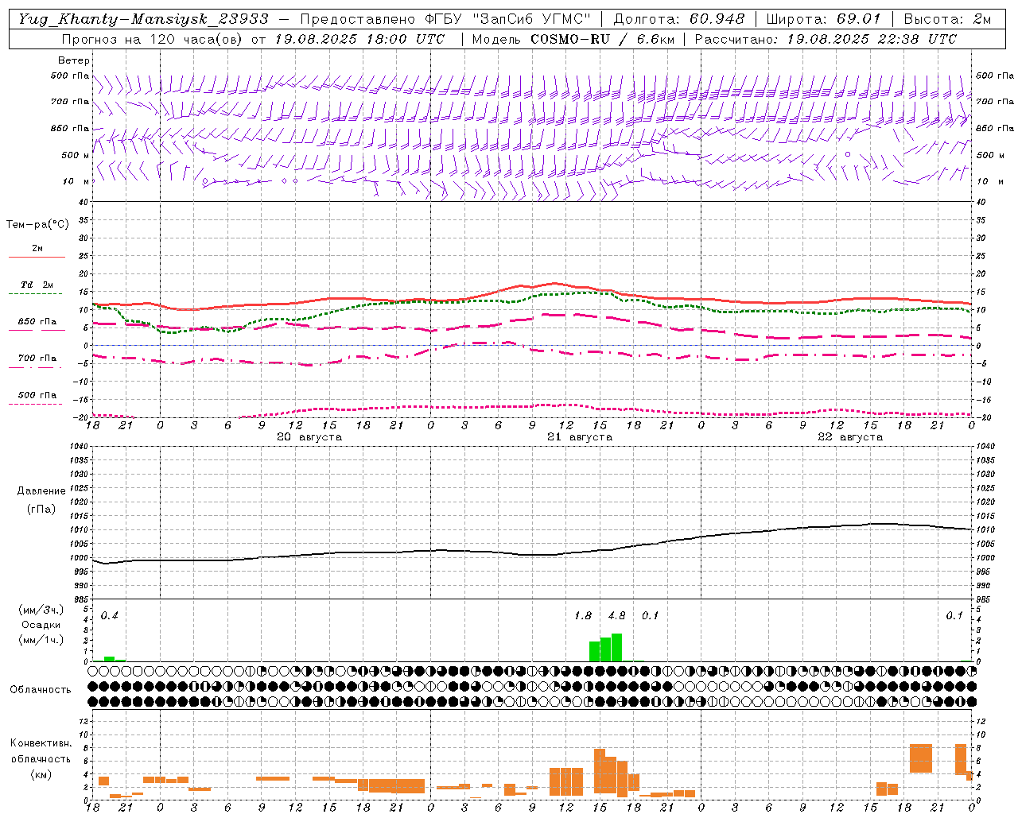Select the "Широта: 69.01" header value
Image resolution: width=1018 pixels, height=814 pixels.
[x=823, y=19]
